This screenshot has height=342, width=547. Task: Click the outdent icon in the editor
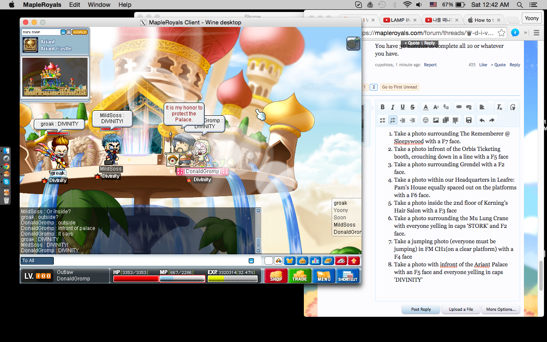tap(403, 120)
